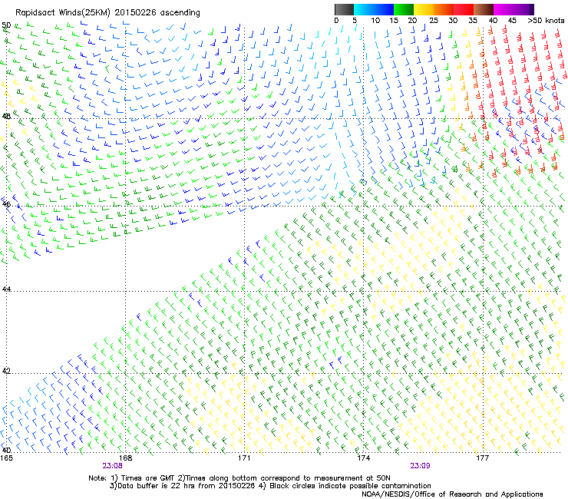Viewport: 568px width, 499px height.
Task: Click the legend value '25'
Action: click(434, 20)
